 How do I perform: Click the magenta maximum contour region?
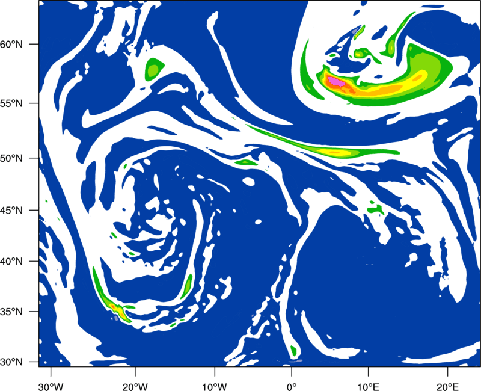(336, 82)
